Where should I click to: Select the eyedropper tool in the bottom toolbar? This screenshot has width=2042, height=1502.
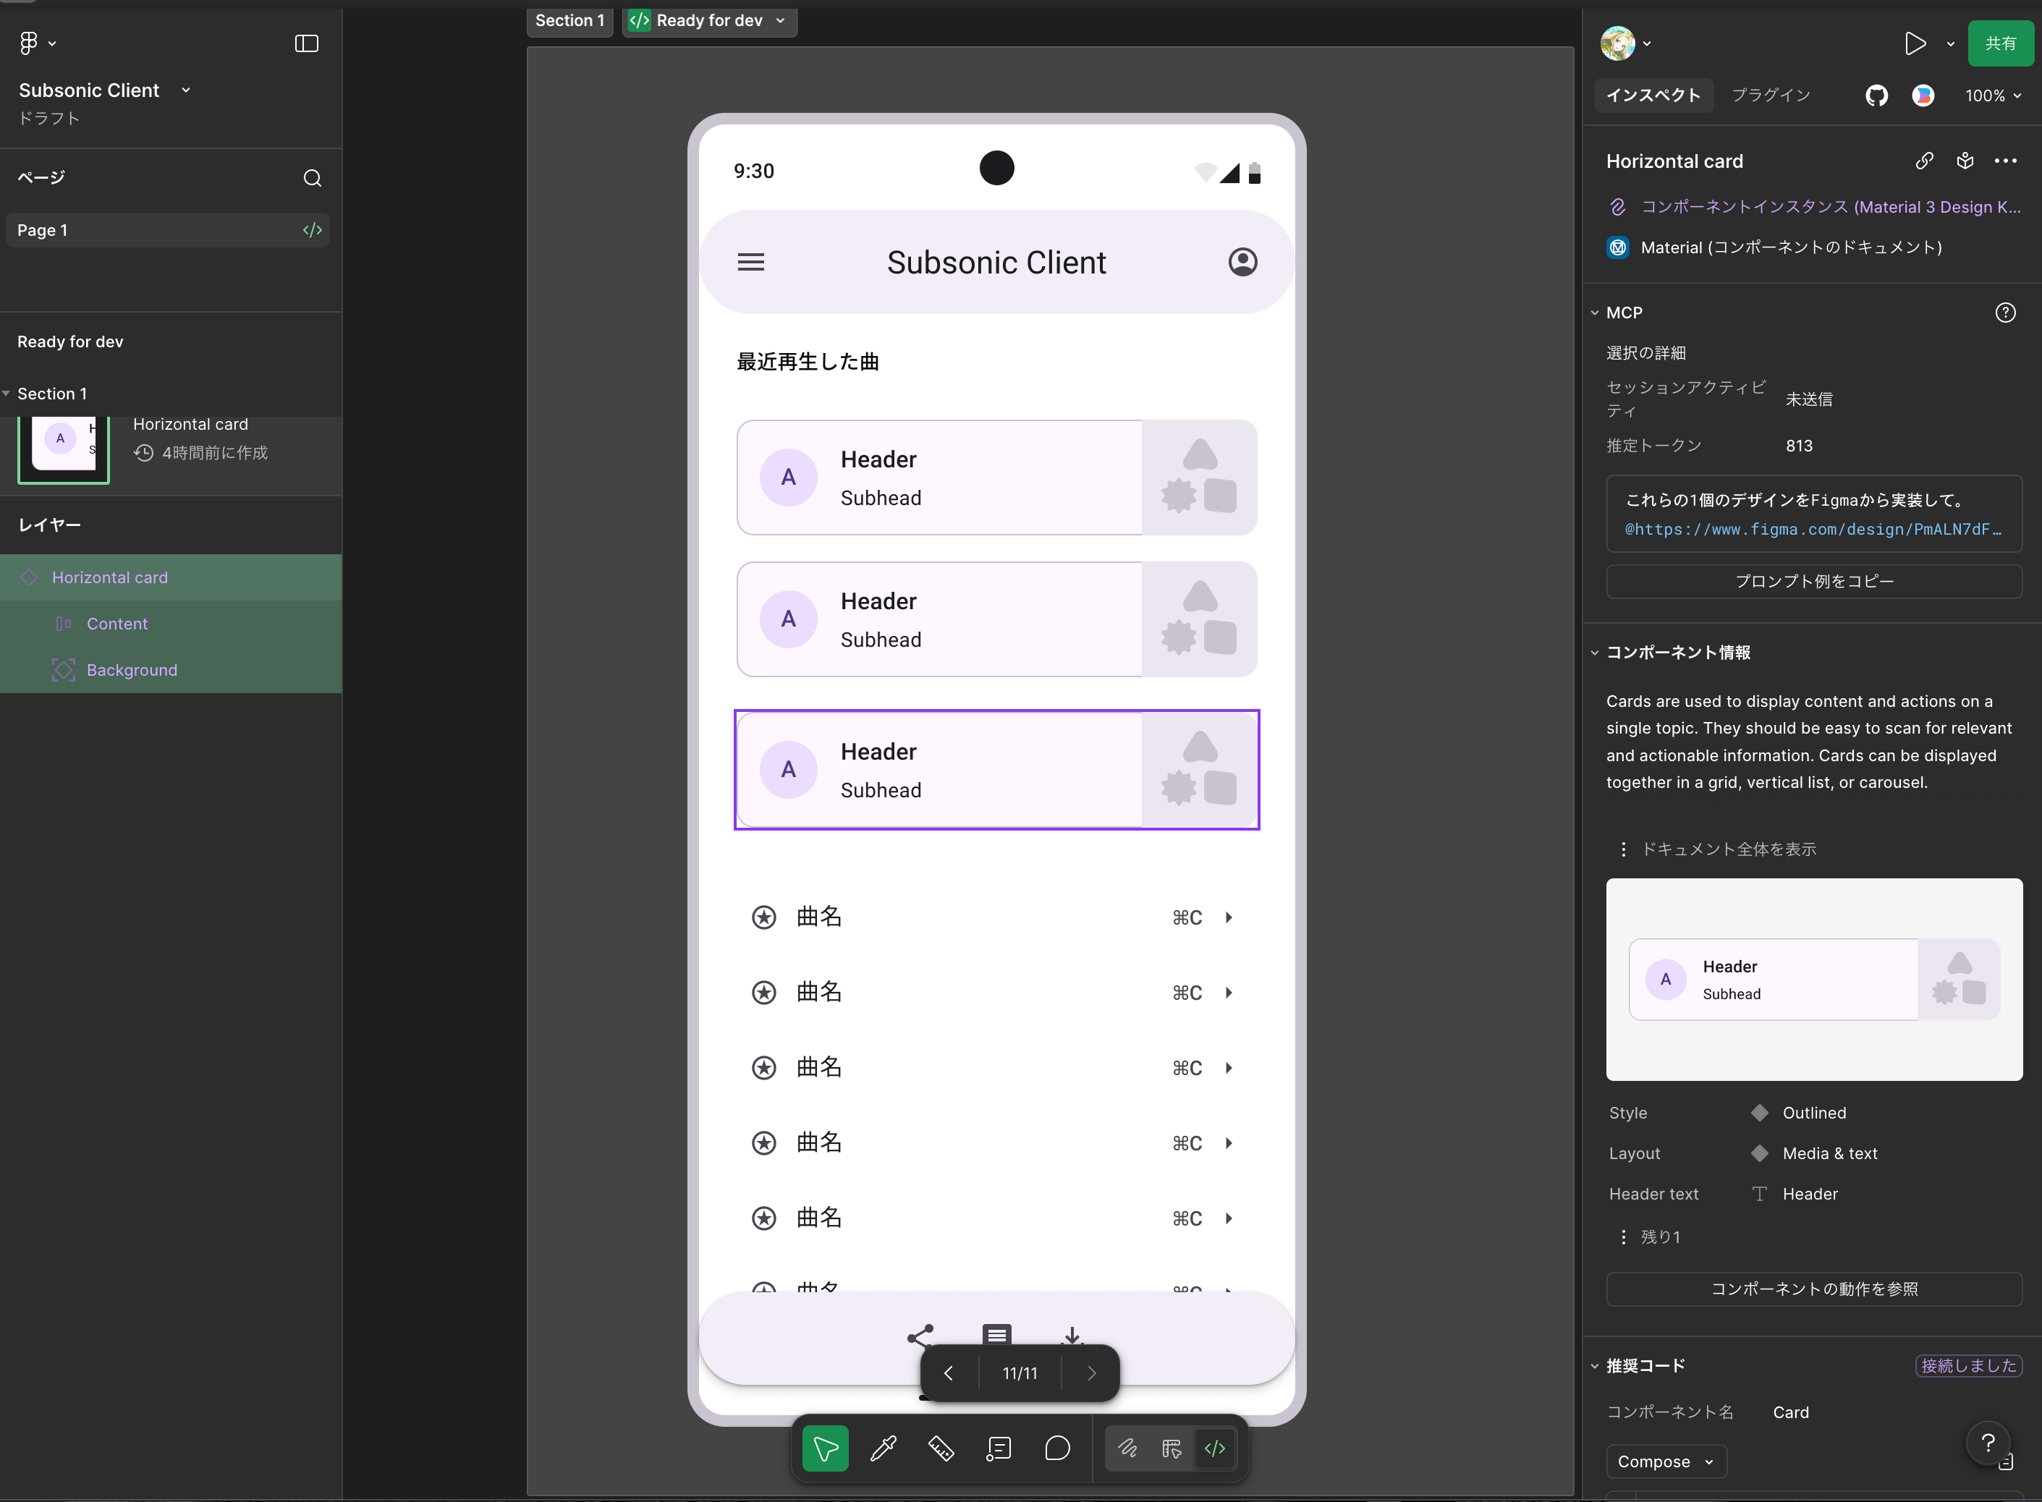[883, 1448]
